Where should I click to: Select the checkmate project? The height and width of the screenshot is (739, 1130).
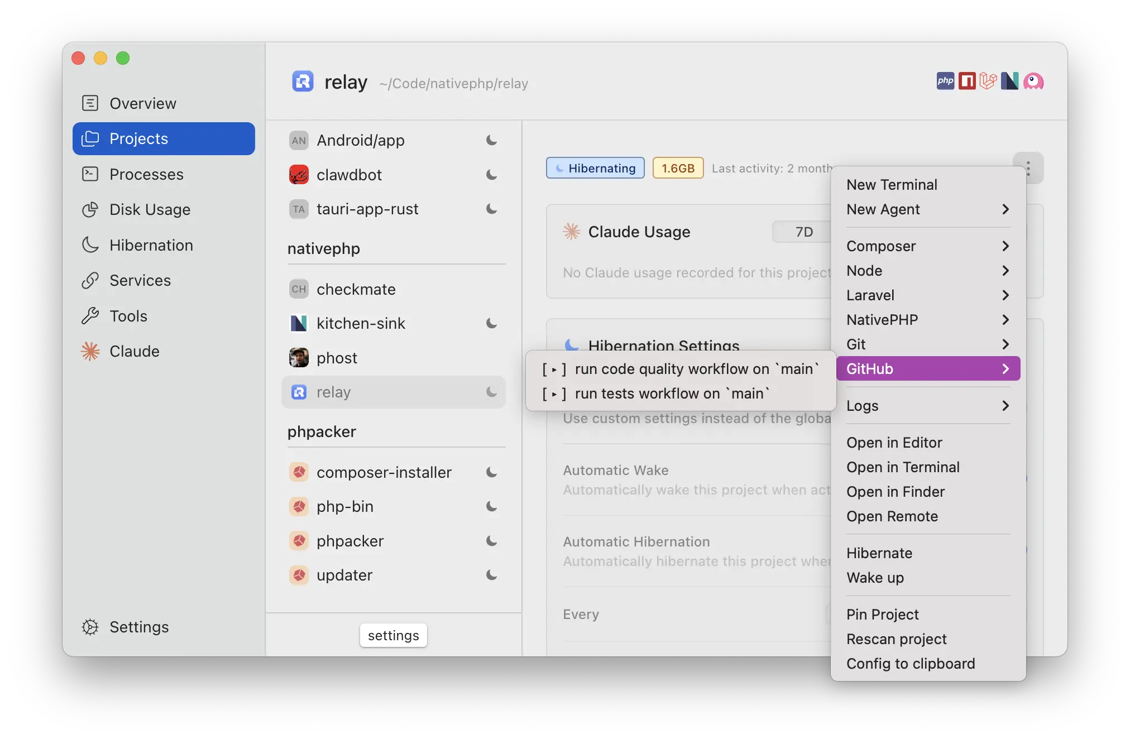point(394,289)
